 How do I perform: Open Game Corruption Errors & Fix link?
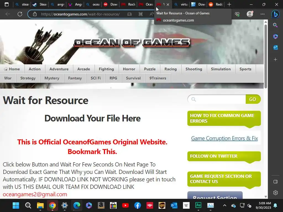(224, 139)
